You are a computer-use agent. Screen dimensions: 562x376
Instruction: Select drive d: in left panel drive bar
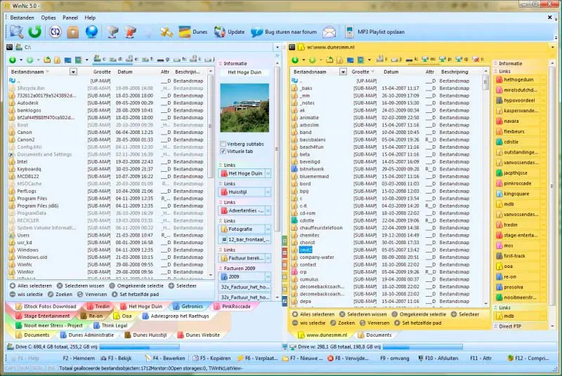(116, 59)
